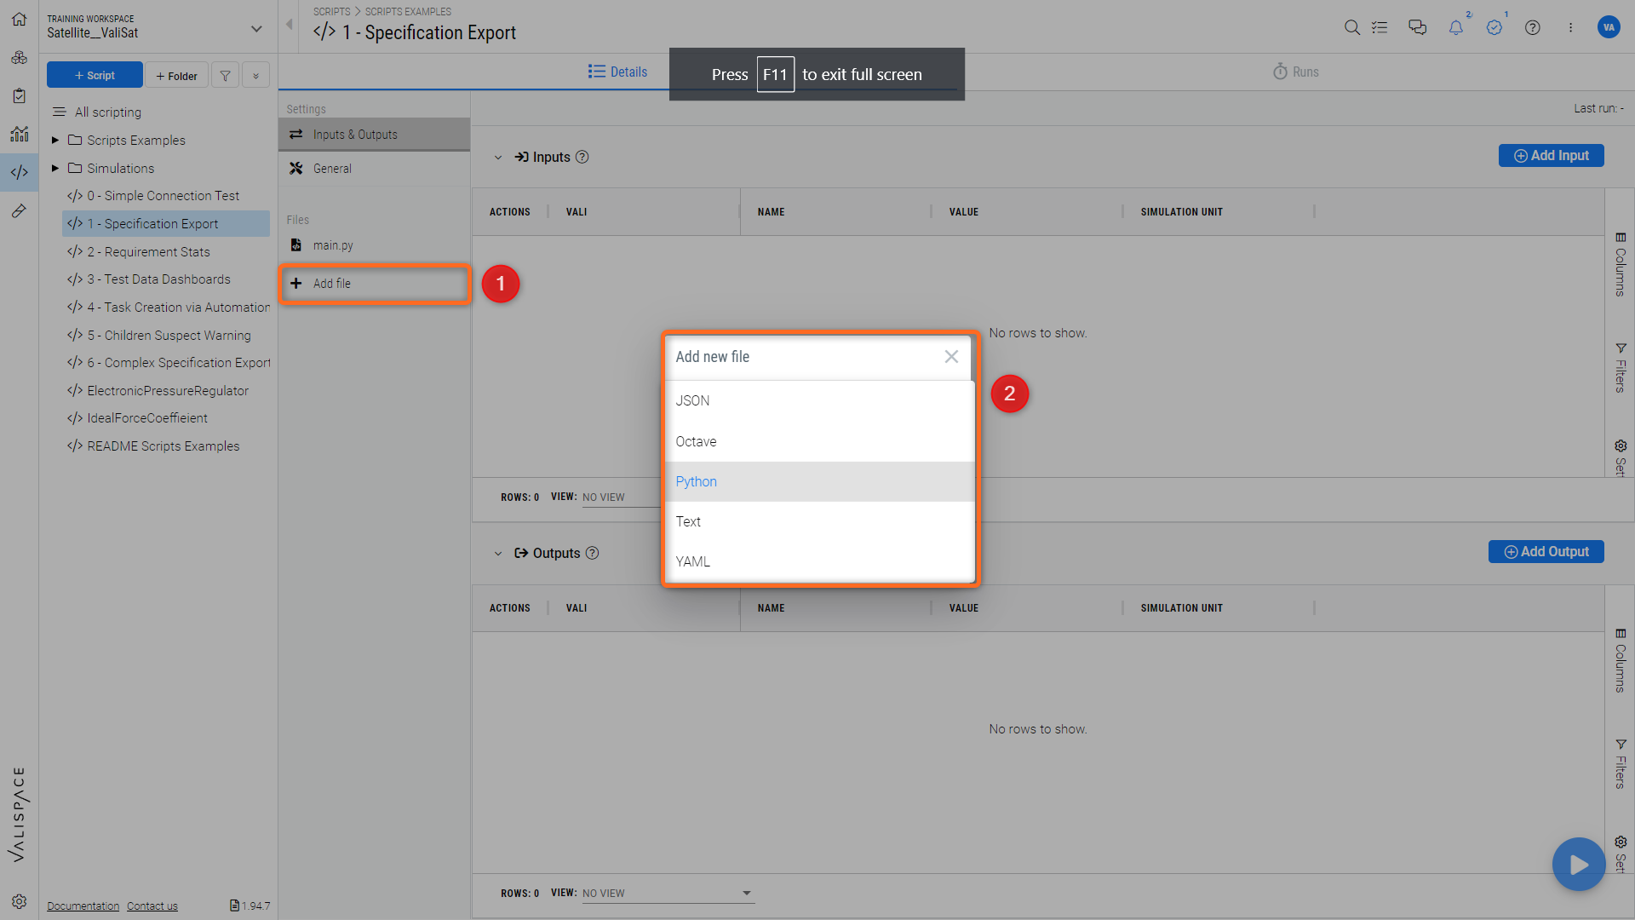Viewport: 1635px width, 920px height.
Task: Select All scripting in the tree
Action: (108, 112)
